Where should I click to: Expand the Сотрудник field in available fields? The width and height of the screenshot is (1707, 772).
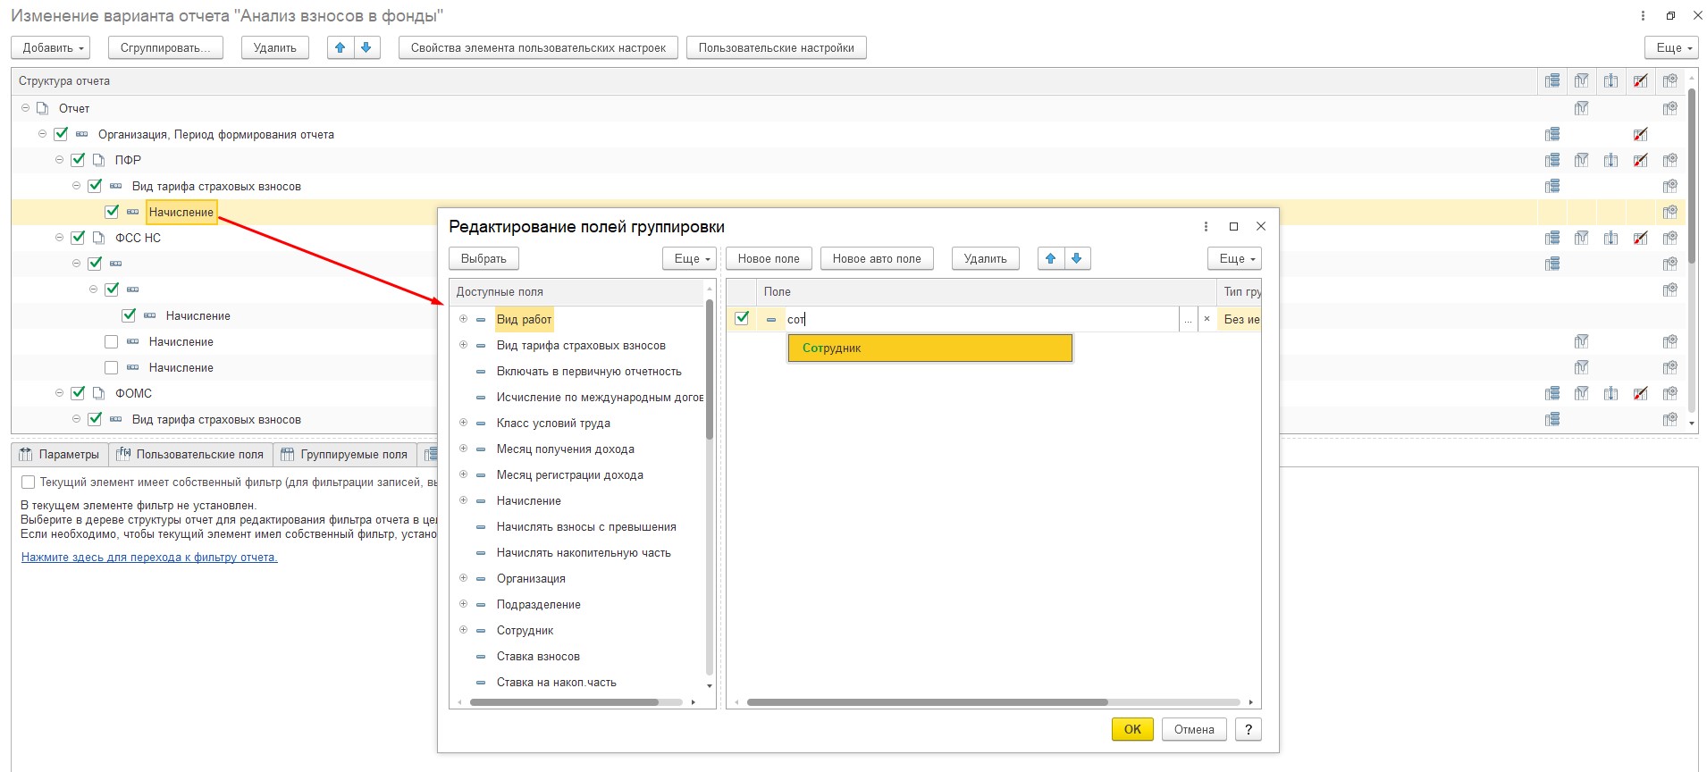click(463, 630)
